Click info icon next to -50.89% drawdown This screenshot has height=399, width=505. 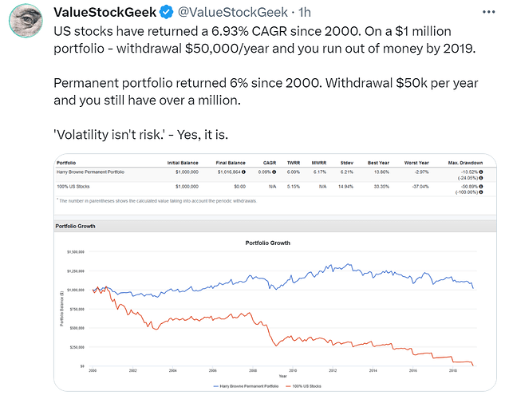[481, 187]
